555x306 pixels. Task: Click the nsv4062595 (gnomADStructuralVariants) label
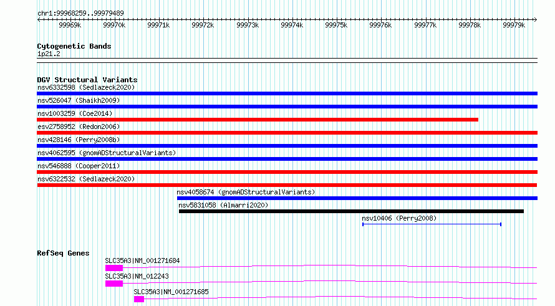click(107, 153)
